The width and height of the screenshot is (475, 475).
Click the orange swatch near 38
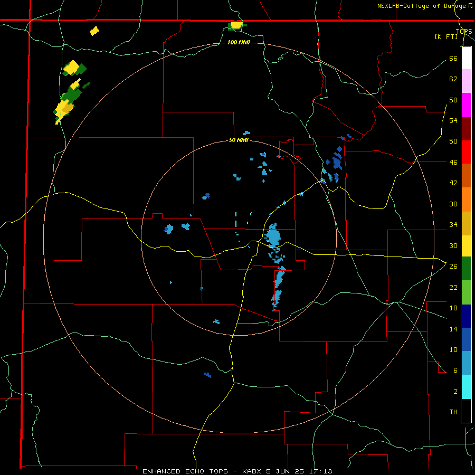(466, 199)
